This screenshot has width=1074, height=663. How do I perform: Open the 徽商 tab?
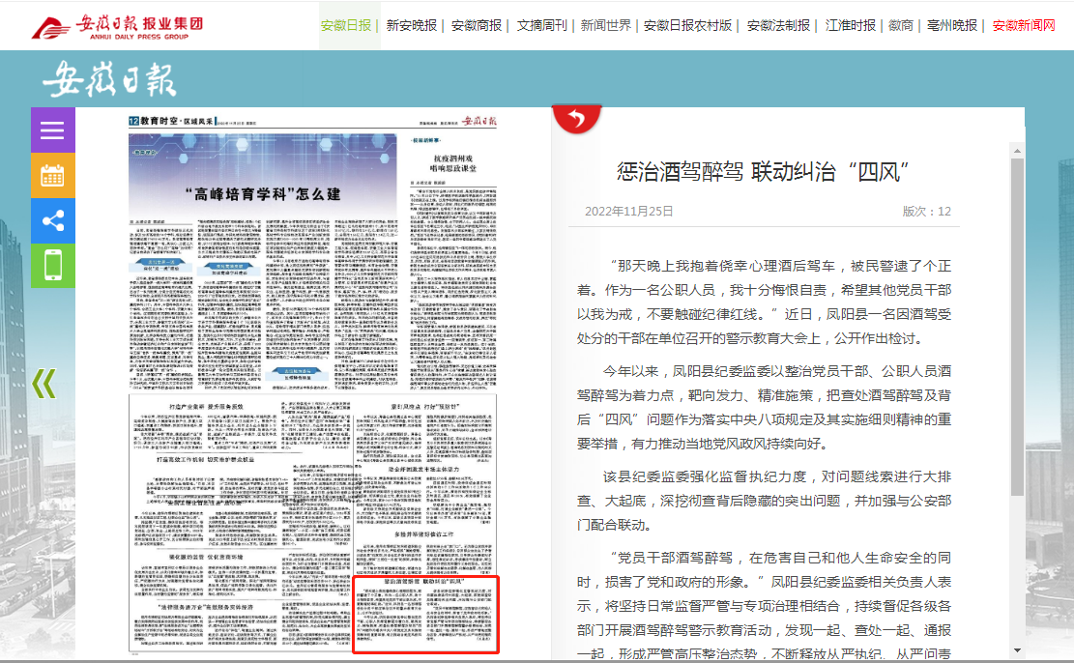(901, 25)
